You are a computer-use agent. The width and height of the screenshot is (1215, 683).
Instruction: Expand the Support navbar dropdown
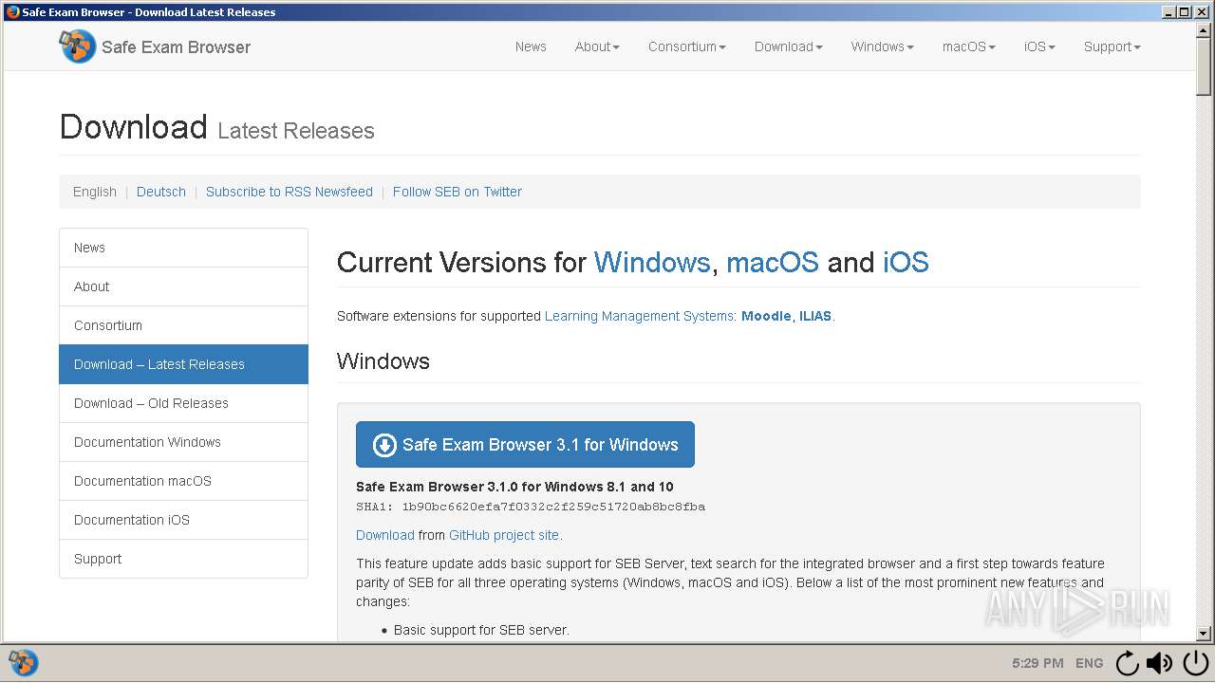1112,46
